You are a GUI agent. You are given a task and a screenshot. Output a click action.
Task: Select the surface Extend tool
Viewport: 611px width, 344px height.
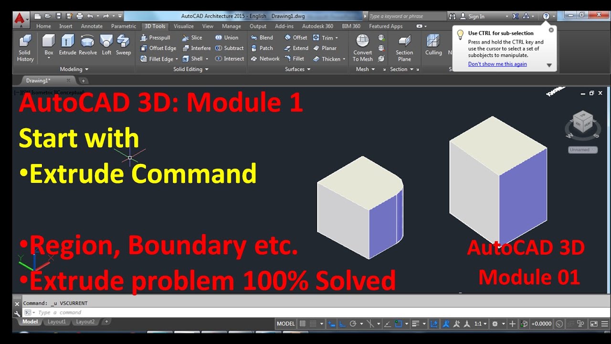[x=296, y=48]
